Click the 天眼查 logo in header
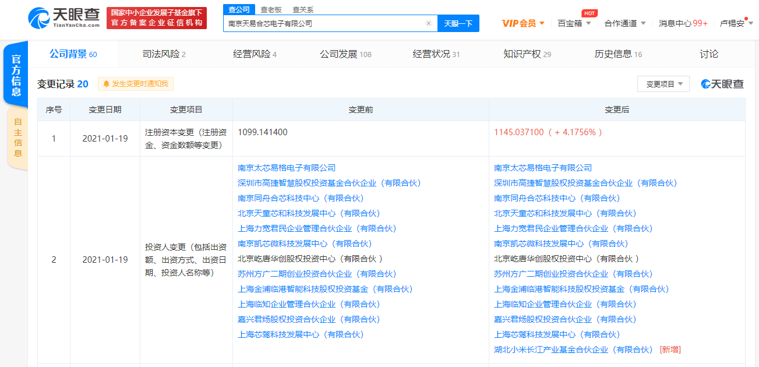The height and width of the screenshot is (367, 759). (64, 17)
